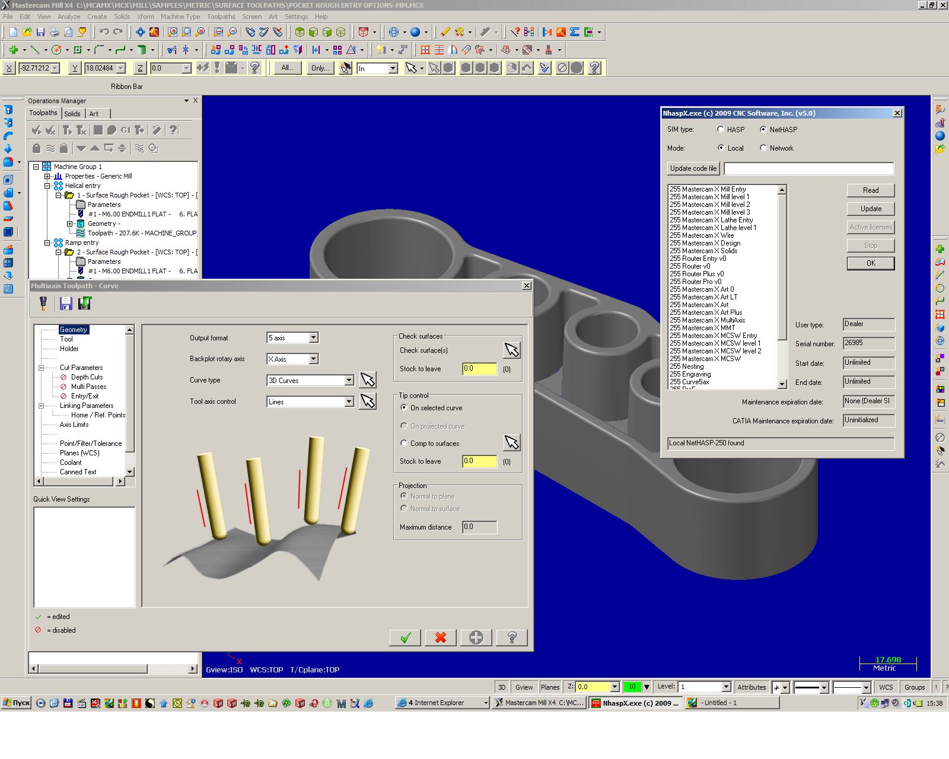Viewport: 949px width, 759px height.
Task: Open the Output format dropdown
Action: point(314,337)
